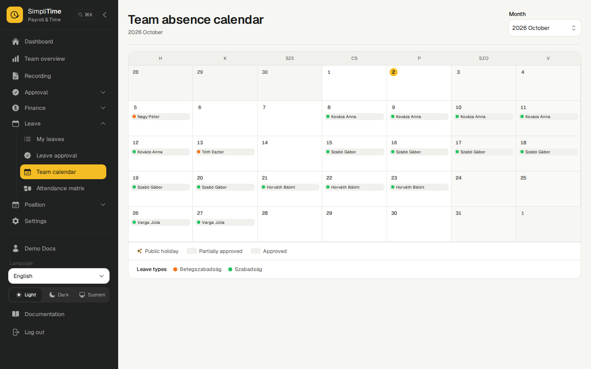Click Log out
The height and width of the screenshot is (369, 591).
click(59, 332)
